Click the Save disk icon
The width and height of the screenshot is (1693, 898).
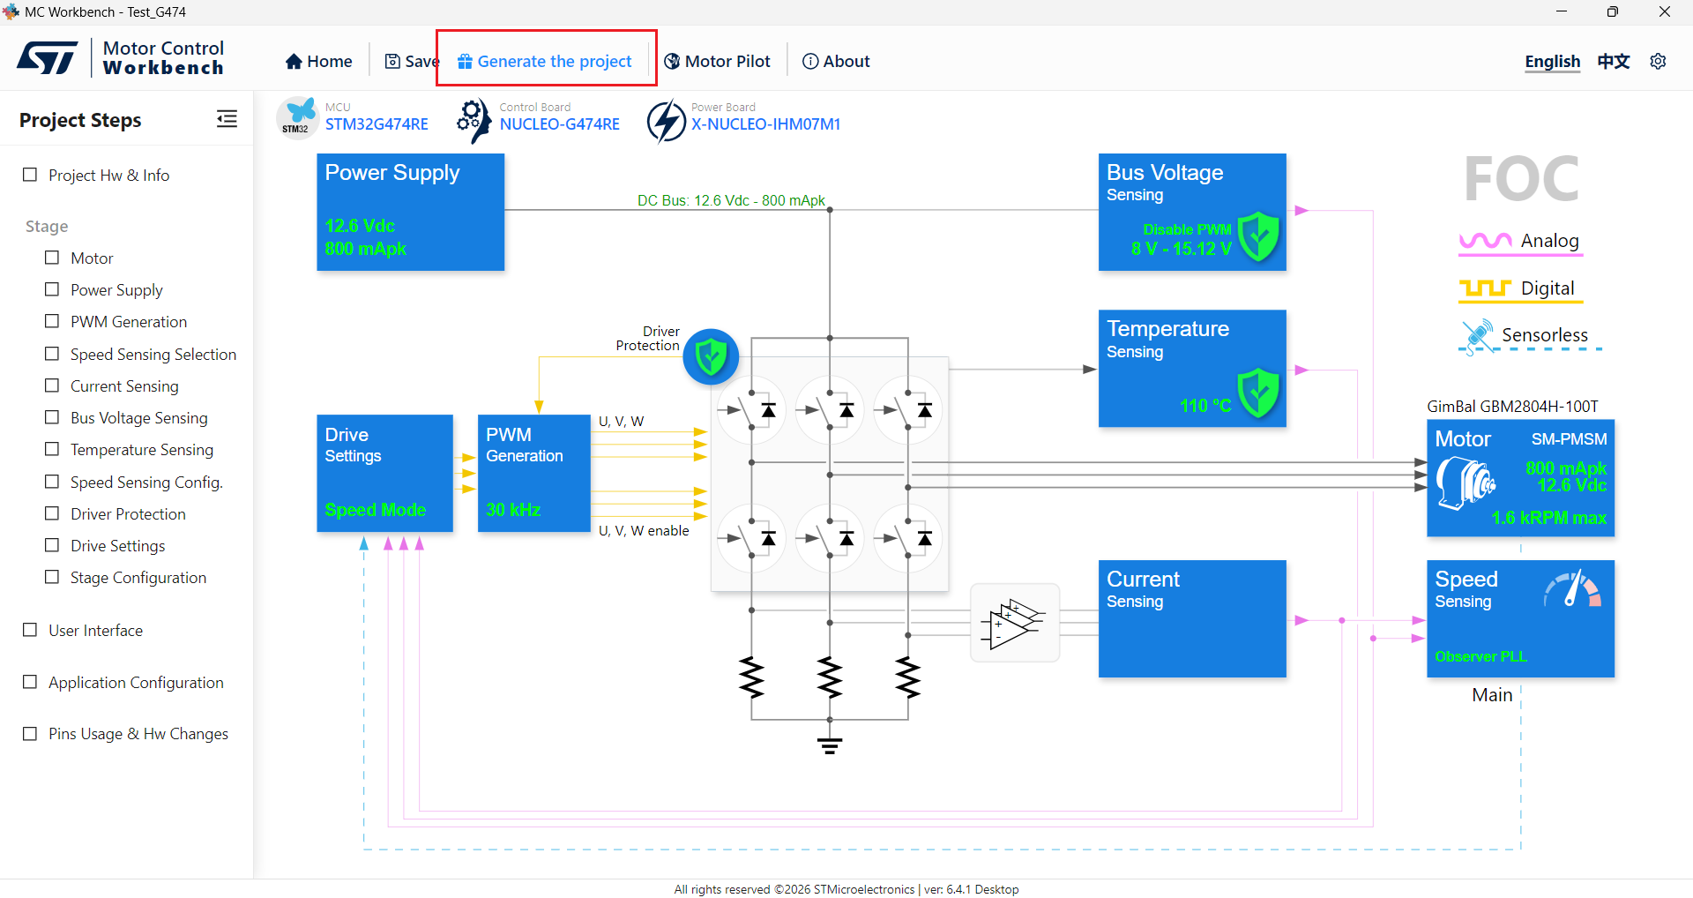392,62
